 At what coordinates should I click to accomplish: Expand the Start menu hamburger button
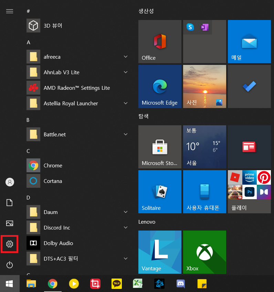coord(10,11)
